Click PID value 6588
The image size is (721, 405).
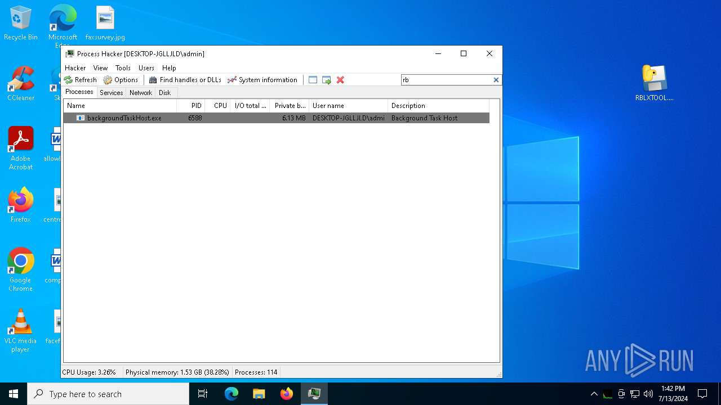click(195, 118)
